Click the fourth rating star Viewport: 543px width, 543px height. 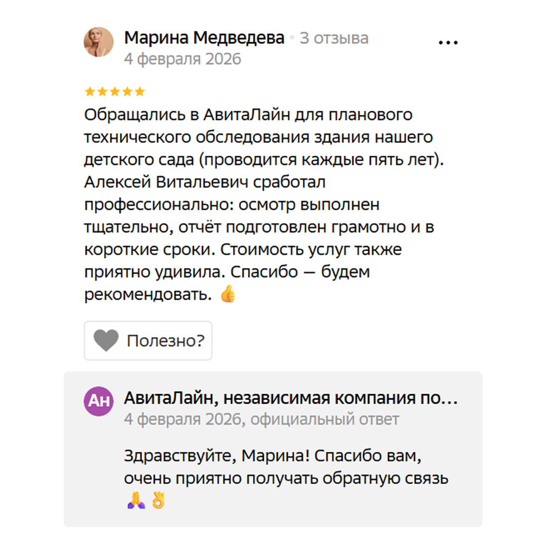(x=128, y=91)
